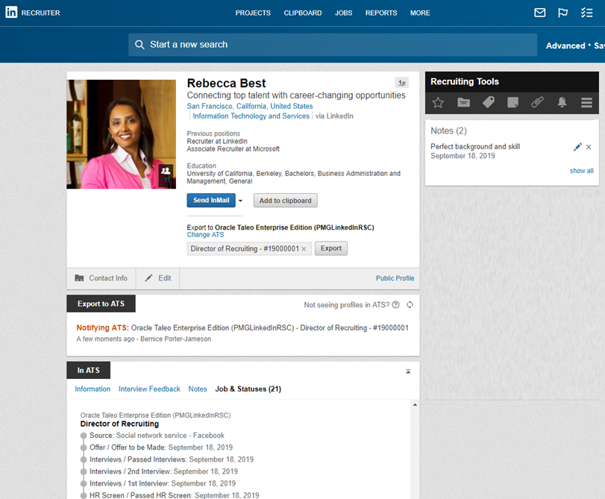The image size is (605, 499).
Task: Click 'Not seeing profiles in ATS?' text
Action: click(347, 305)
